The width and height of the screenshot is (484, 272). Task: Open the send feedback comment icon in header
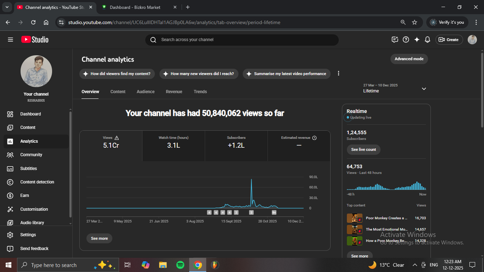pos(395,40)
